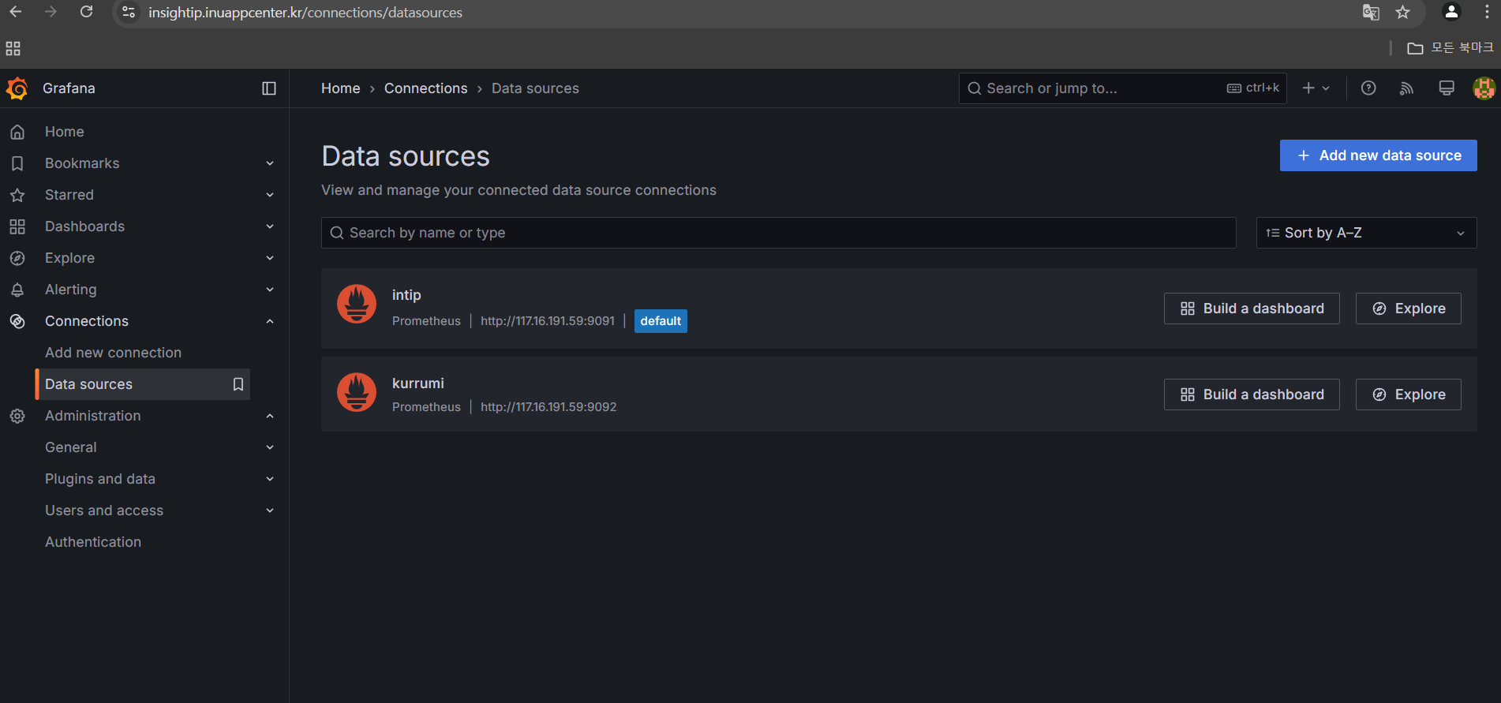The height and width of the screenshot is (703, 1501).
Task: Open Dashboards in sidebar menu
Action: coord(84,226)
